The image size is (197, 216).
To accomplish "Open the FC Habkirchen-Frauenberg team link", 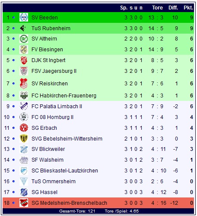I will tap(64, 96).
